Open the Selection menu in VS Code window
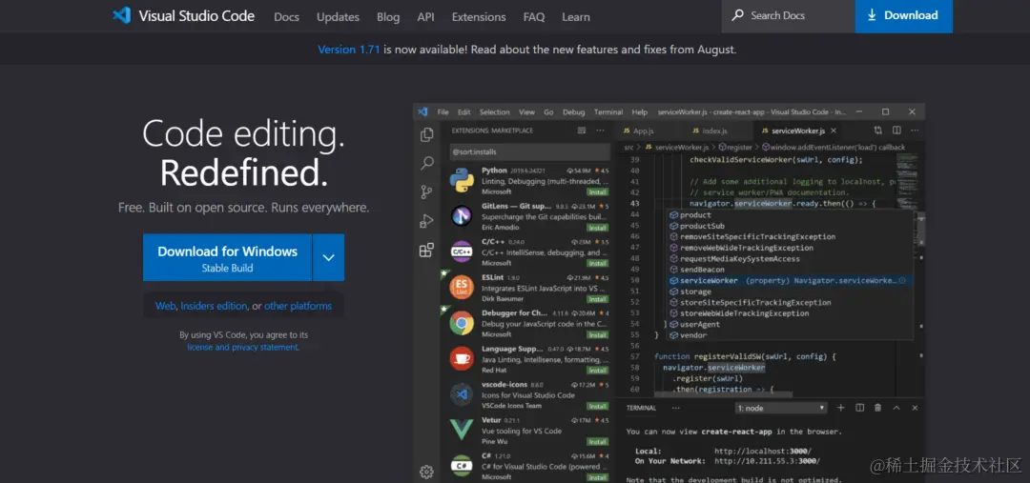Screen dimensions: 1030x483 495,112
